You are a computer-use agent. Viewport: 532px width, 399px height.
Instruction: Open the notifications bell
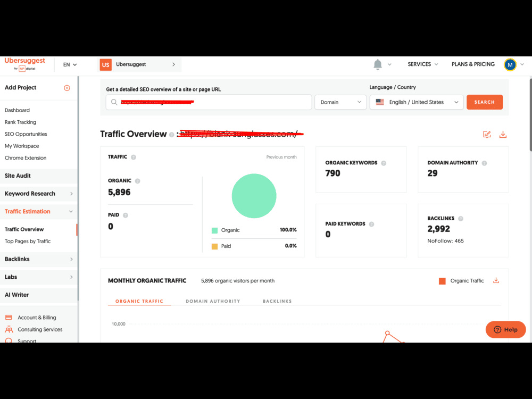378,64
